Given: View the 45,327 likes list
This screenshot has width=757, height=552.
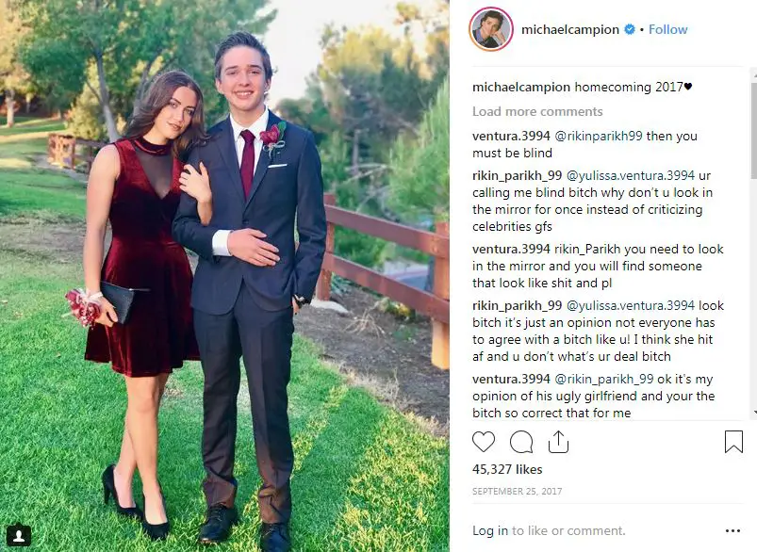Looking at the screenshot, I should coord(507,469).
